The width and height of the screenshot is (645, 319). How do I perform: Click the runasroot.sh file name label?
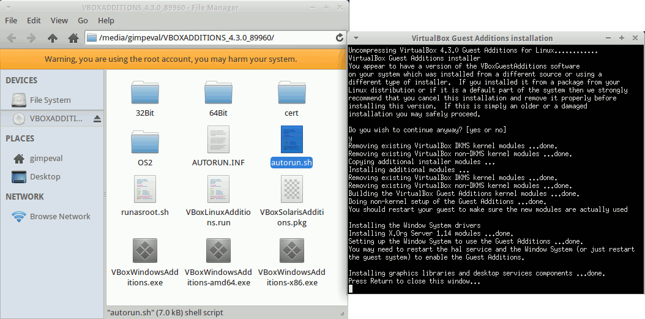click(x=145, y=212)
